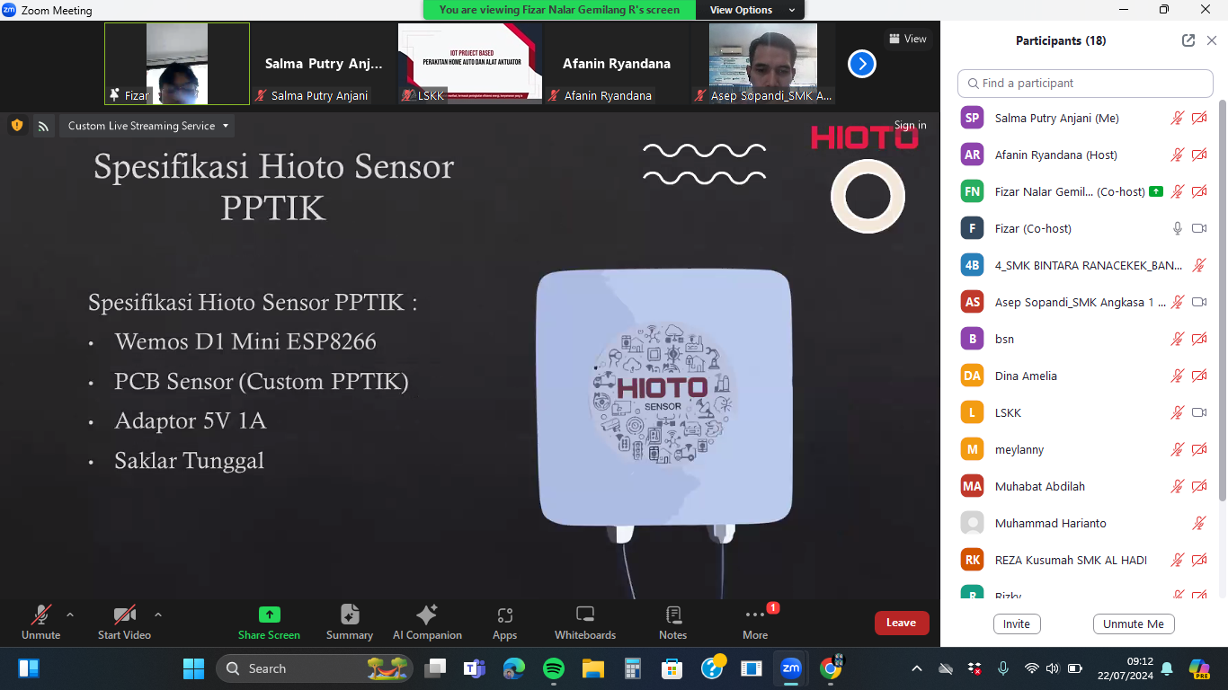This screenshot has width=1228, height=690.
Task: Toggle Fizar Nalar Gemilang muted microphone icon
Action: pos(1177,191)
